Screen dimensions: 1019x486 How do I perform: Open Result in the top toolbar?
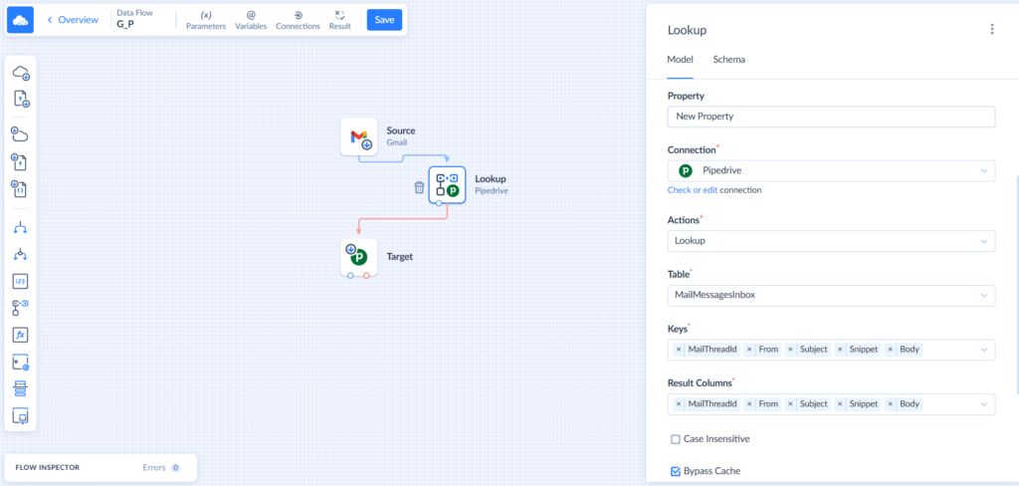pyautogui.click(x=340, y=20)
